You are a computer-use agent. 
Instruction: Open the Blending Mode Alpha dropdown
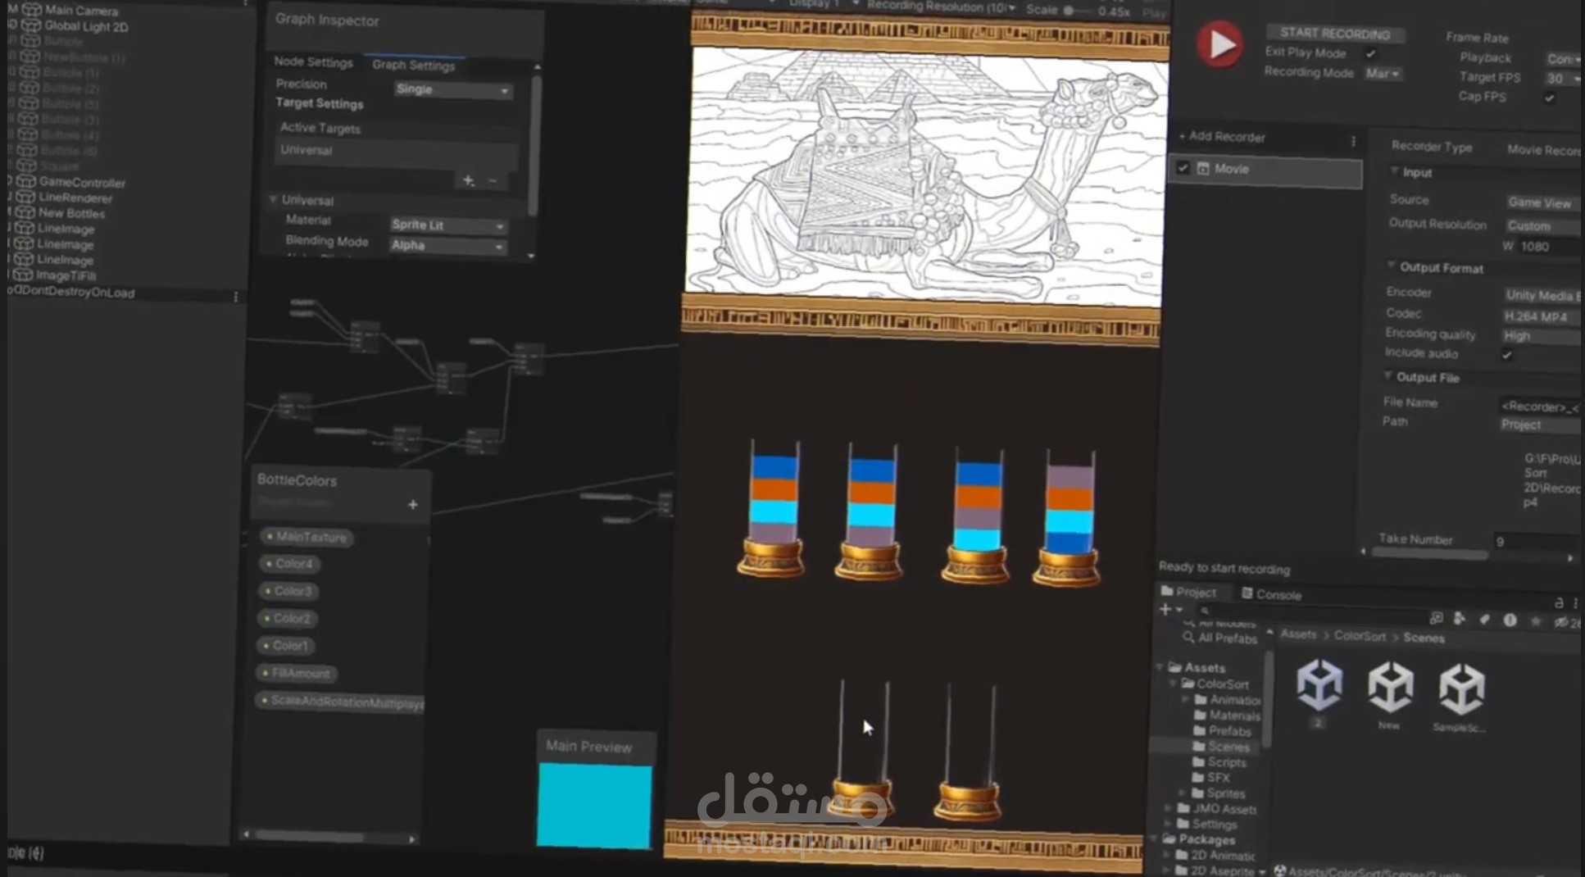coord(447,245)
